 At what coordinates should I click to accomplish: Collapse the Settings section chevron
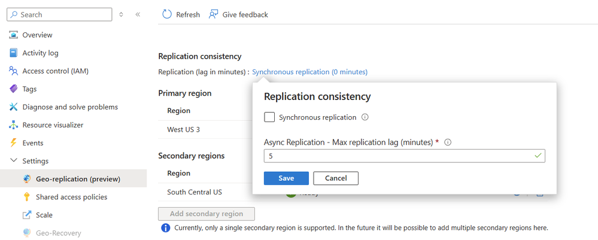(x=13, y=160)
